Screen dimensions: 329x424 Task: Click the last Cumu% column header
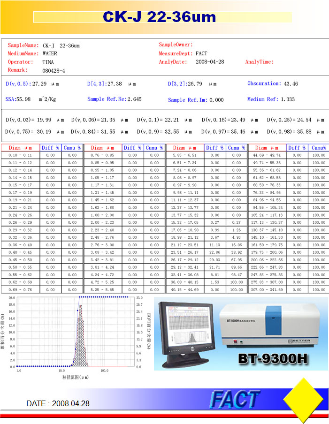pos(319,148)
